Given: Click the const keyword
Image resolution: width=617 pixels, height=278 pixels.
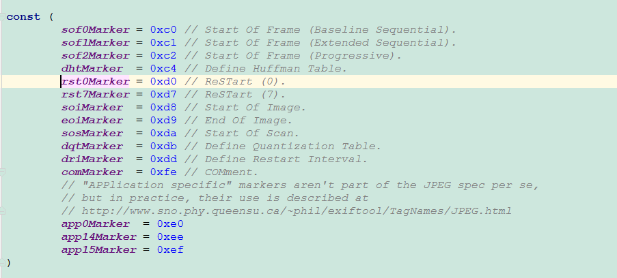Looking at the screenshot, I should click(23, 16).
